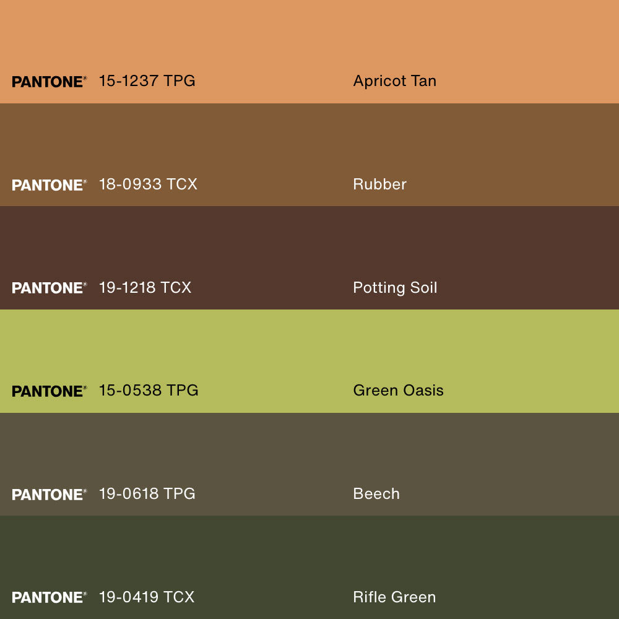Click the Pantone logo on Green Oasis row

coord(49,391)
